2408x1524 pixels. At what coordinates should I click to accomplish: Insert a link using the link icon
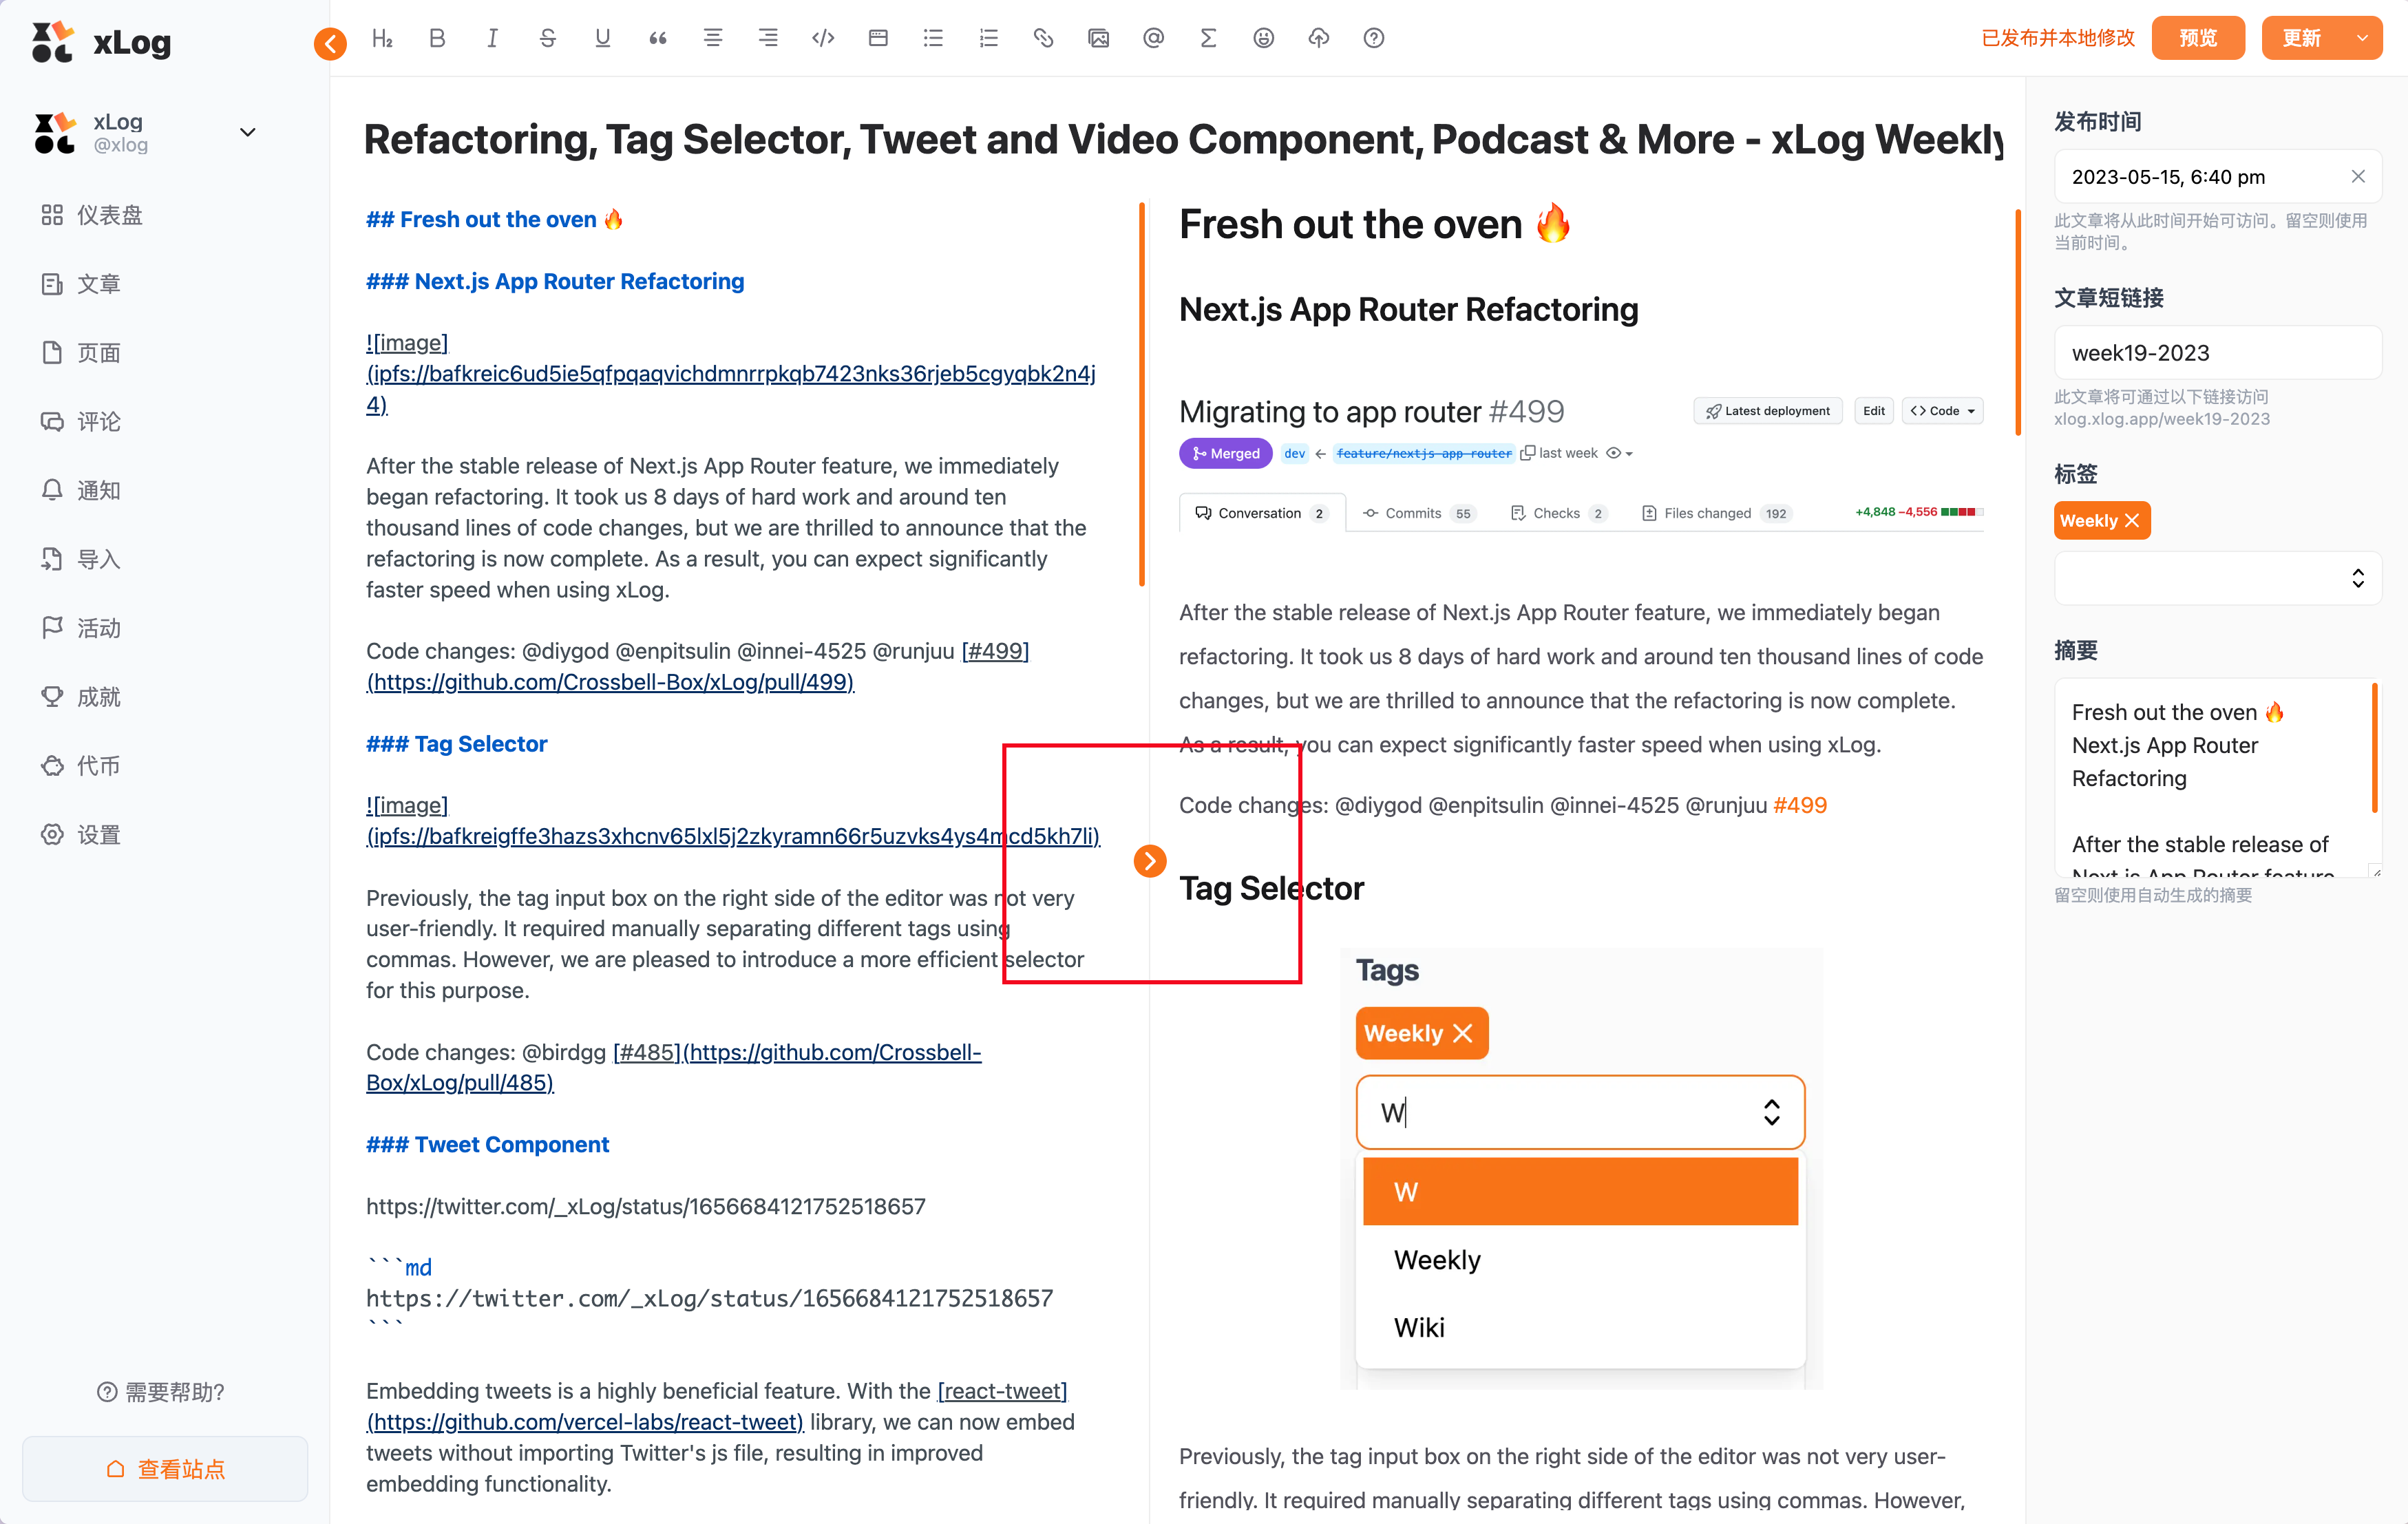tap(1043, 38)
